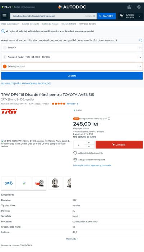Show price info icon next to PRP

109,119
